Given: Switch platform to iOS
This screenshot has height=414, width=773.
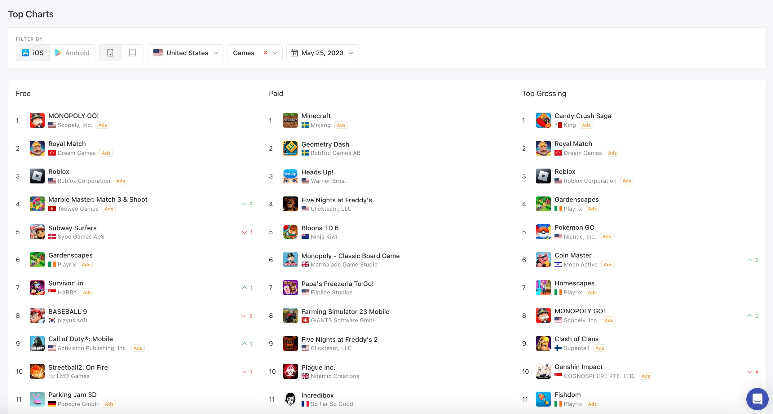Looking at the screenshot, I should (33, 53).
